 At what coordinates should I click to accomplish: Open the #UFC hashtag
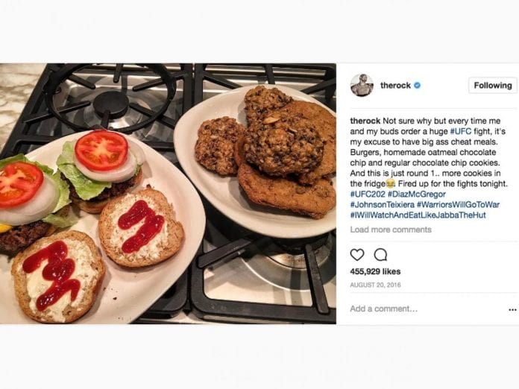[461, 131]
